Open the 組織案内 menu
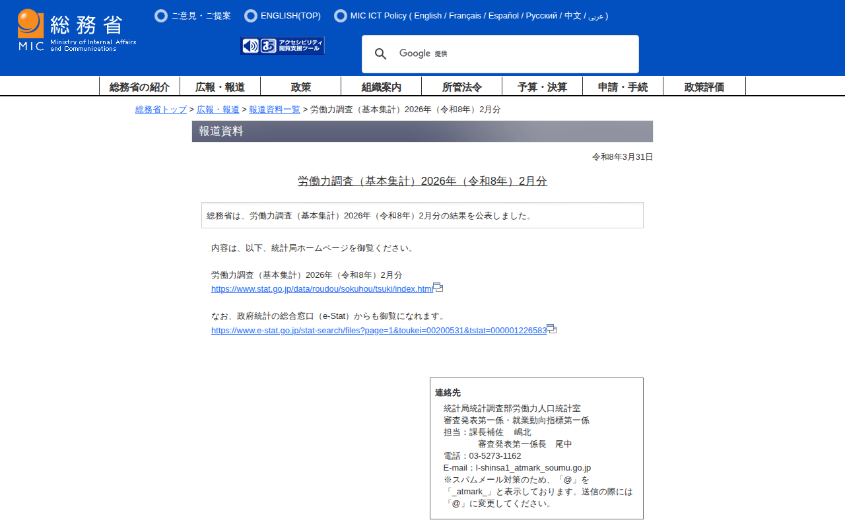Image resolution: width=845 pixels, height=528 pixels. pos(381,86)
